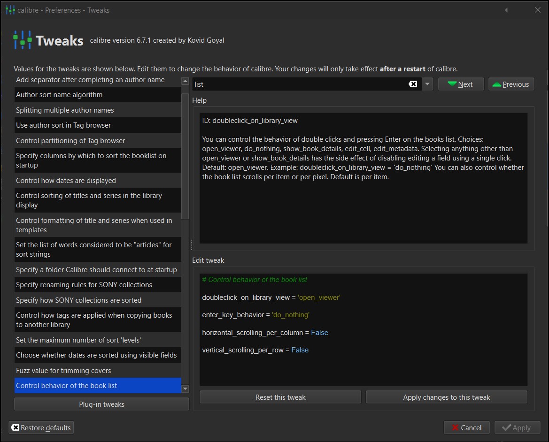Image resolution: width=549 pixels, height=442 pixels.
Task: Click Restore defaults button
Action: (41, 427)
